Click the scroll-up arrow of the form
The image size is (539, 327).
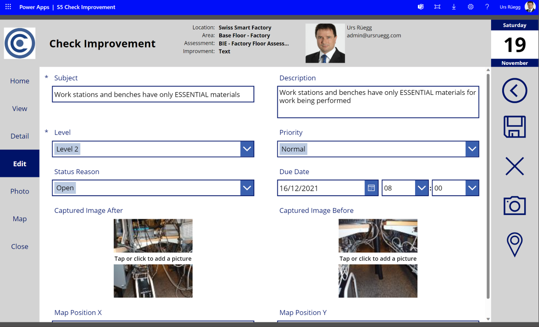(488, 70)
